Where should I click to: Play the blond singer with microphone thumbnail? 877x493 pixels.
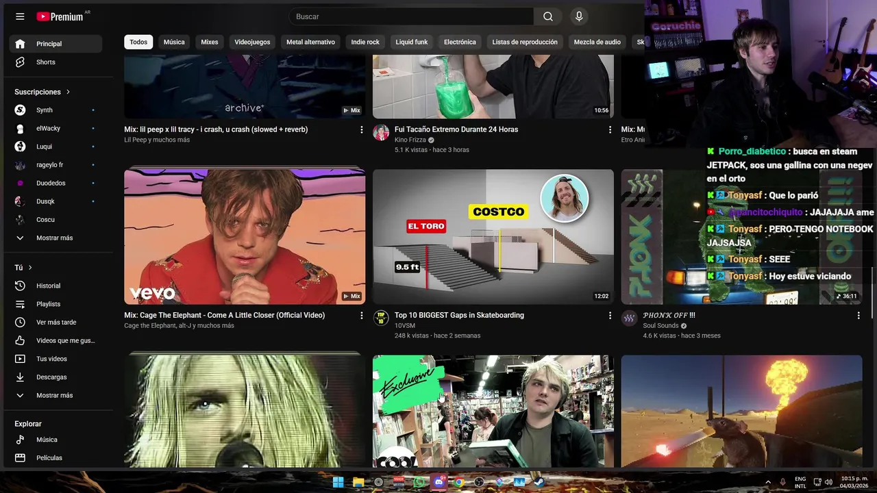tap(245, 411)
